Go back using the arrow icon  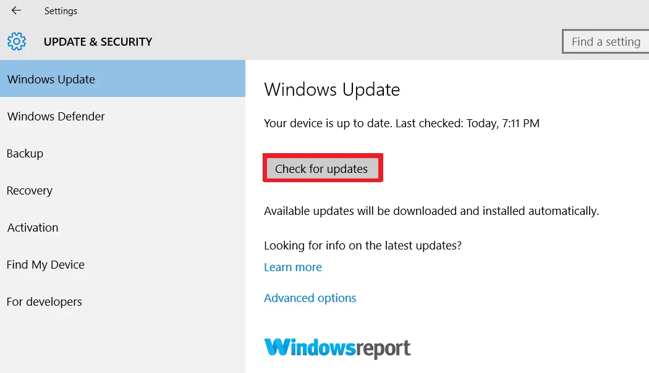point(16,10)
